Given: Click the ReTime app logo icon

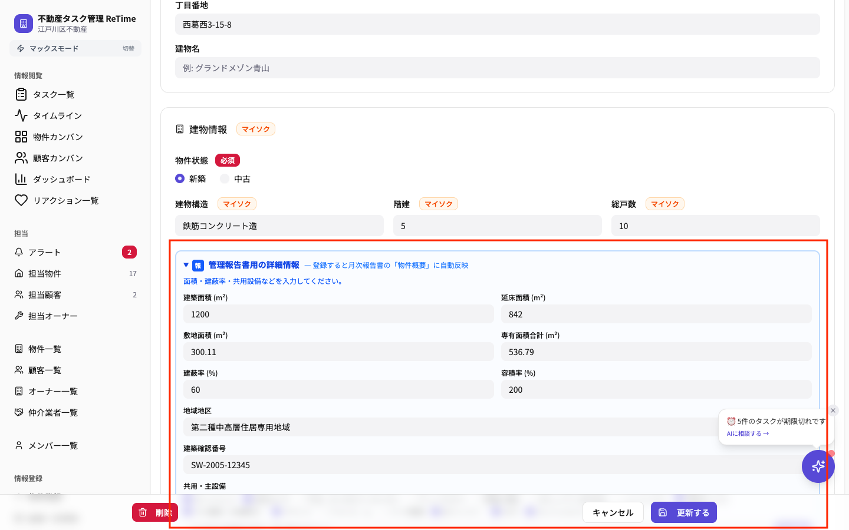Looking at the screenshot, I should 24,24.
